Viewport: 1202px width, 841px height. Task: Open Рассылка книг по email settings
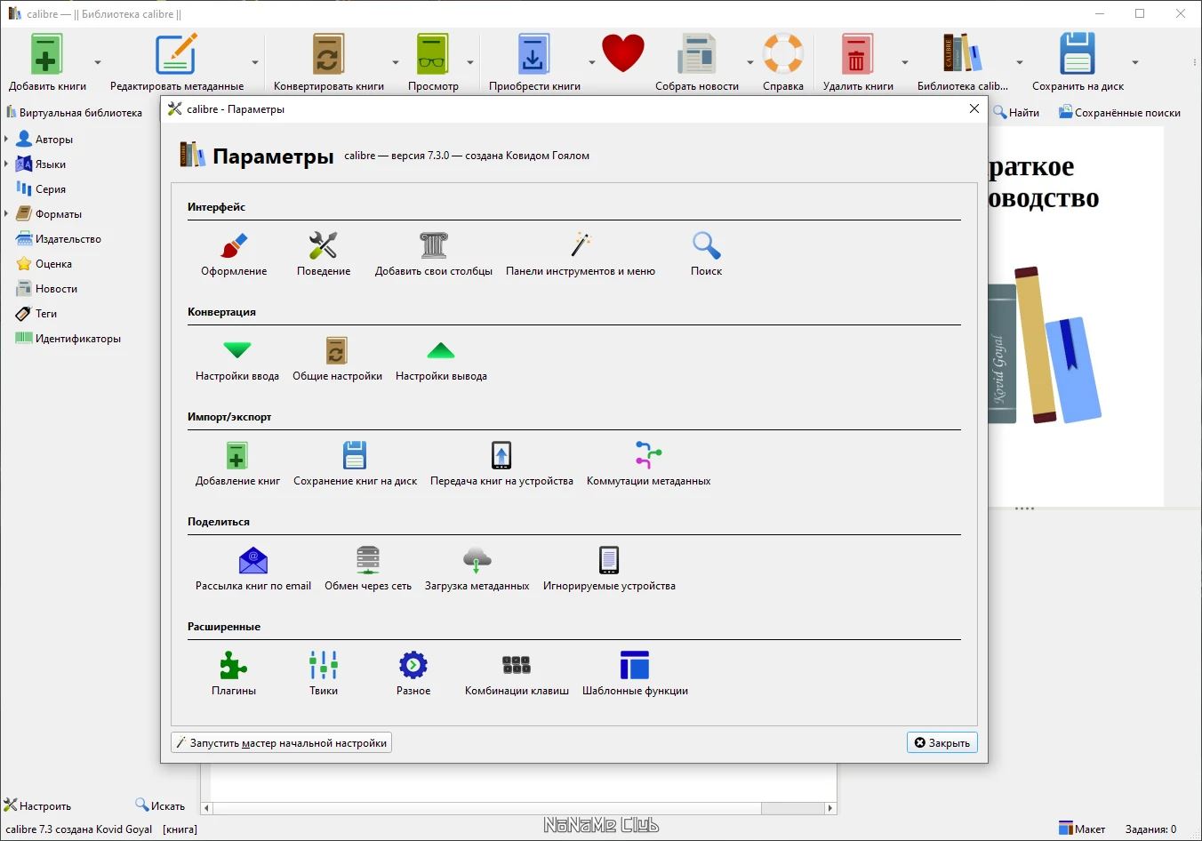pos(253,569)
